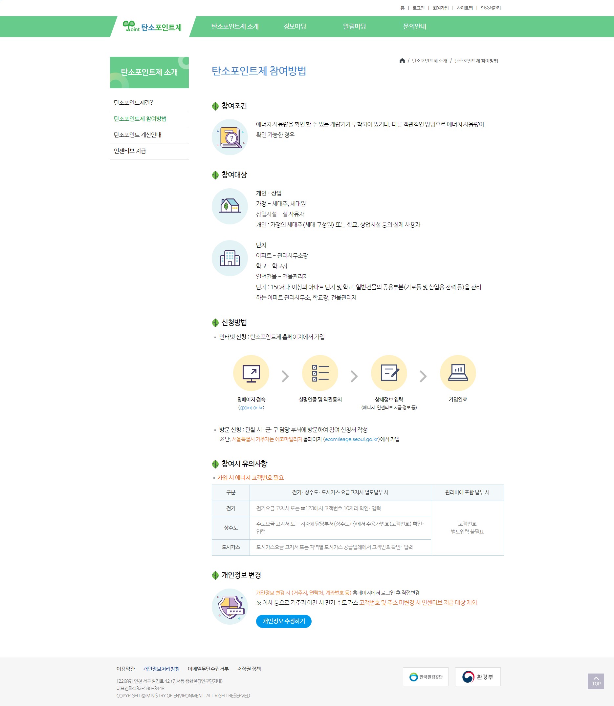Select 탄소포인트 계산안내 in the side menu
Viewport: 614px width, 706px height.
tap(149, 135)
